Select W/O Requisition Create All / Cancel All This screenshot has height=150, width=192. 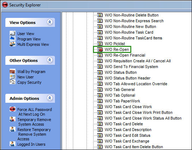coord(138,61)
